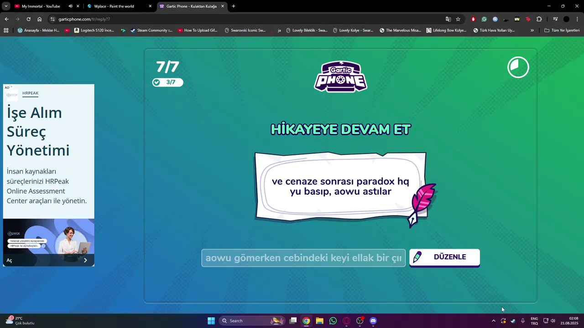This screenshot has width=584, height=328.
Task: Open the Chrome profile avatar
Action: tap(566, 19)
